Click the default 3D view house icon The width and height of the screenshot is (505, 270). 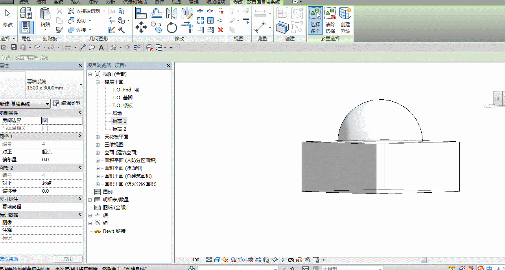pos(113,47)
